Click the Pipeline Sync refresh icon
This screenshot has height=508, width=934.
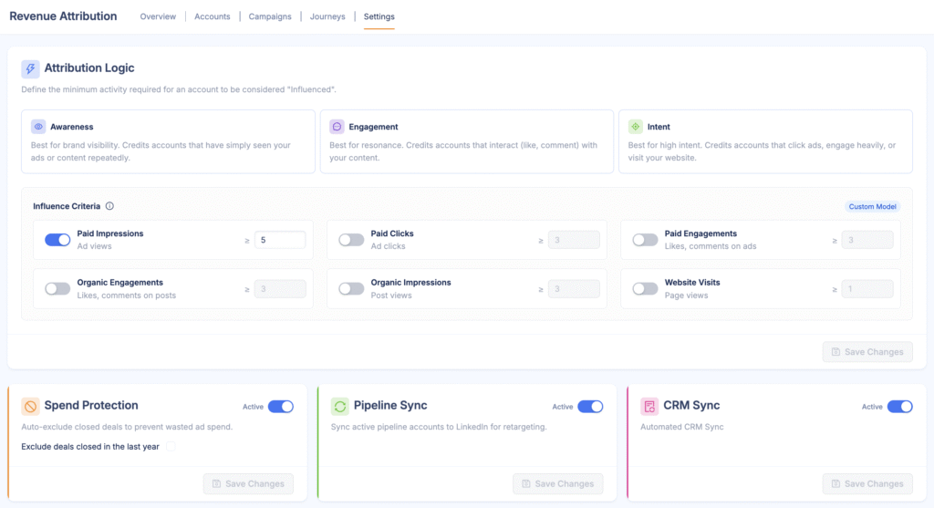click(340, 406)
